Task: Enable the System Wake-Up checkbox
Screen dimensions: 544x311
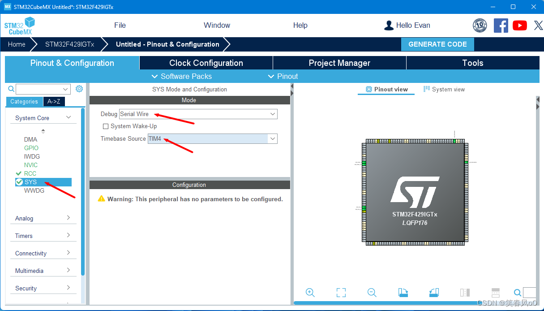Action: tap(106, 126)
